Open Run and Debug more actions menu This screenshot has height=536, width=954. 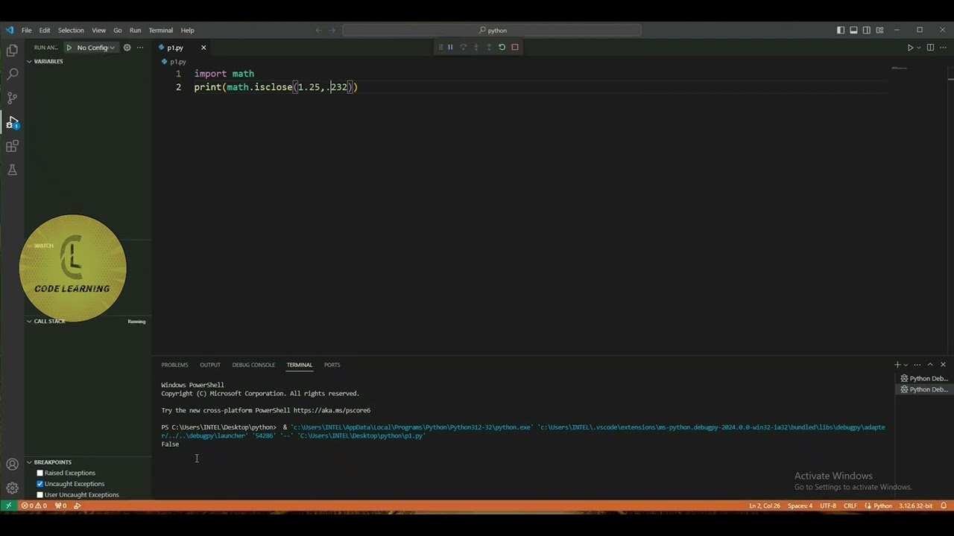click(x=139, y=48)
